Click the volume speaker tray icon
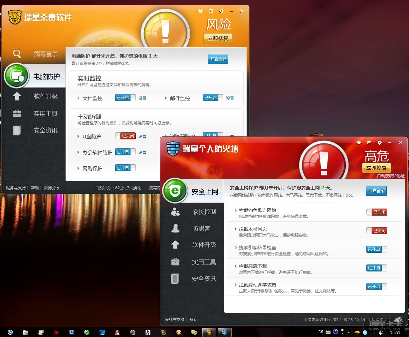Screen dimensions: 409x337 (381, 332)
